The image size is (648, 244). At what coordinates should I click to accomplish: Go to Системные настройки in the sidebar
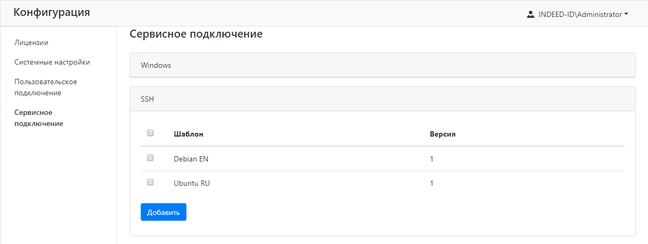click(x=52, y=62)
